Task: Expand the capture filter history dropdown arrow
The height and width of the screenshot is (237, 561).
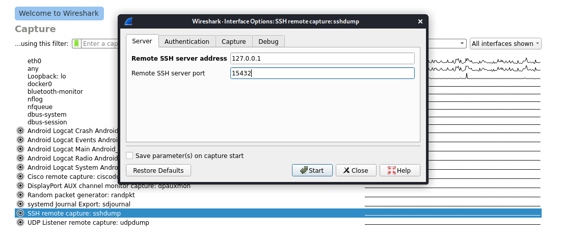Action: (462, 44)
